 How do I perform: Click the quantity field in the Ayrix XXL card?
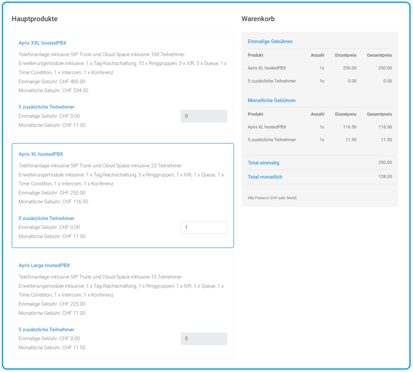pyautogui.click(x=204, y=116)
